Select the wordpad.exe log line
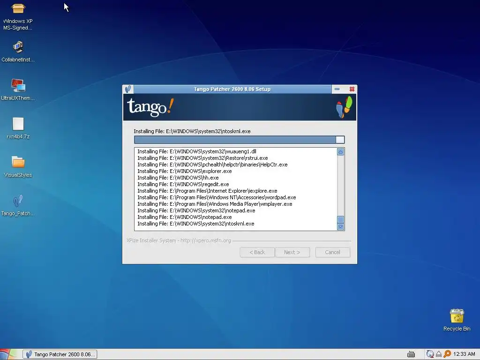The width and height of the screenshot is (480, 360). 217,197
